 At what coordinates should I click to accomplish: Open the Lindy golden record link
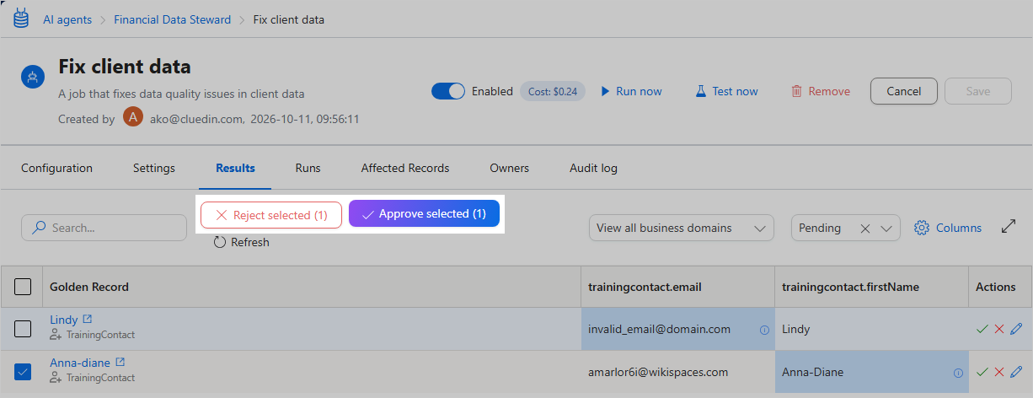[64, 320]
